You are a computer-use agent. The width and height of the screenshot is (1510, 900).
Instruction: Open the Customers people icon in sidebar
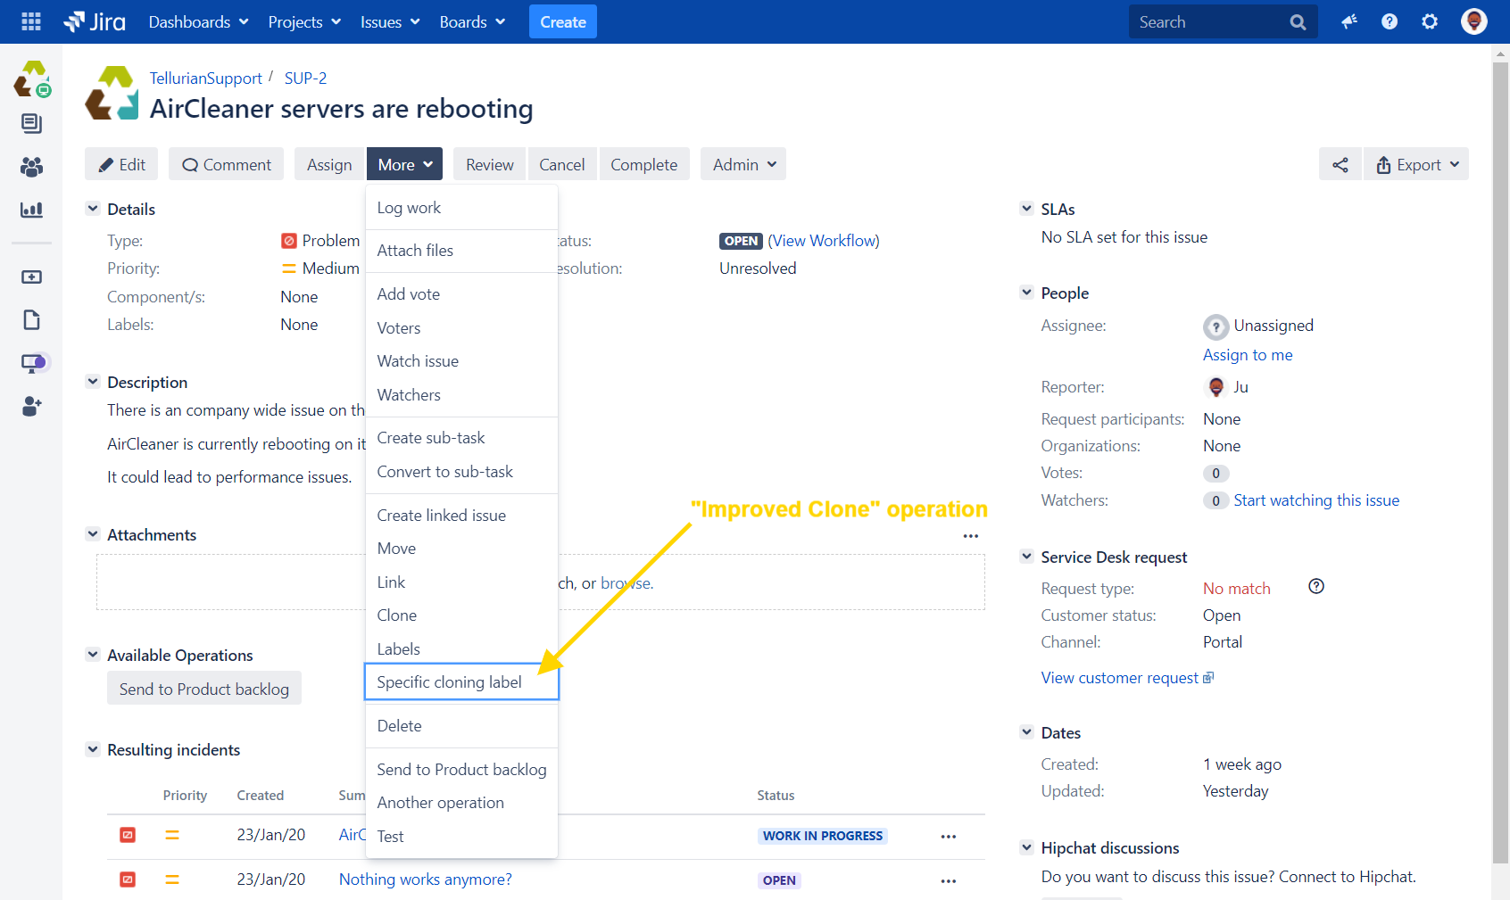coord(31,167)
